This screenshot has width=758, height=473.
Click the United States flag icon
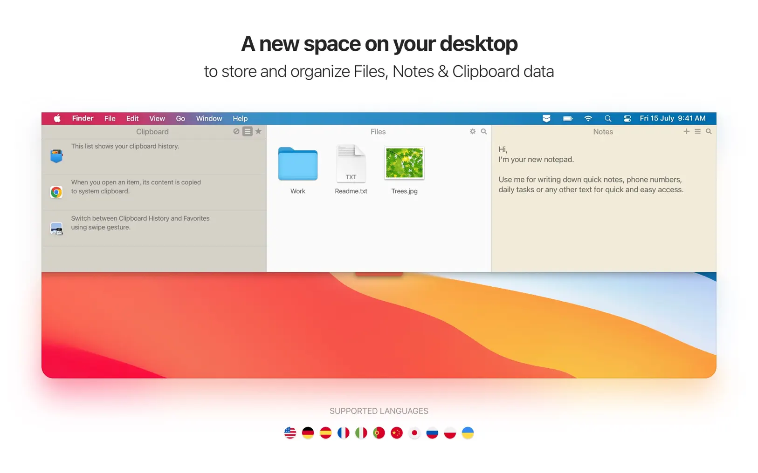290,433
